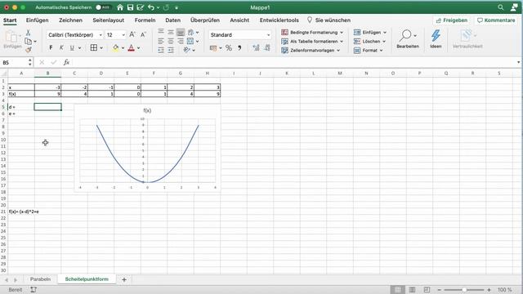The height and width of the screenshot is (294, 523).
Task: Increase decimal places icon
Action: [256, 48]
